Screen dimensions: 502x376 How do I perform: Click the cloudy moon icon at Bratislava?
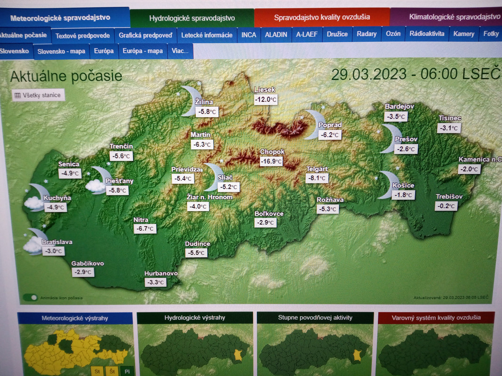34,242
